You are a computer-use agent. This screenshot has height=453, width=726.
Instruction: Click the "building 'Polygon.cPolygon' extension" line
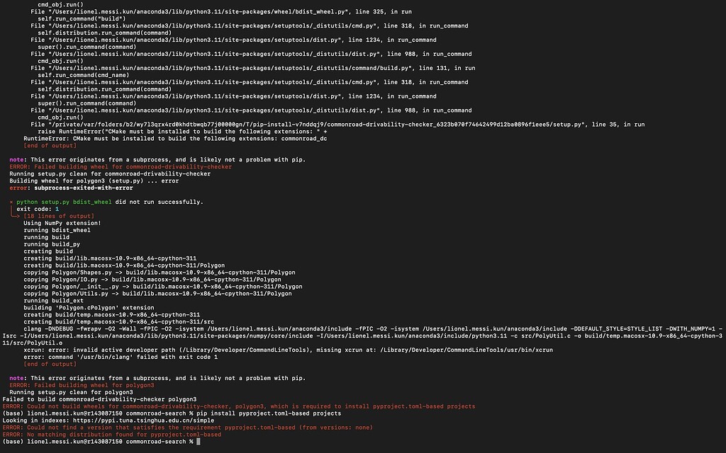89,307
